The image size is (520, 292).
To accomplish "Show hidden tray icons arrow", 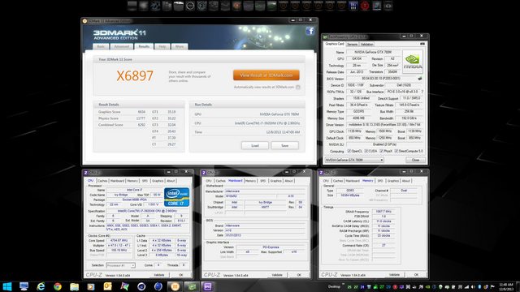I will tap(343, 284).
